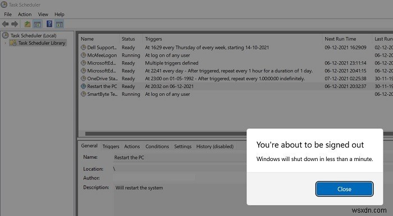
Task: Click the Restart the PC task clock icon
Action: [x=84, y=86]
